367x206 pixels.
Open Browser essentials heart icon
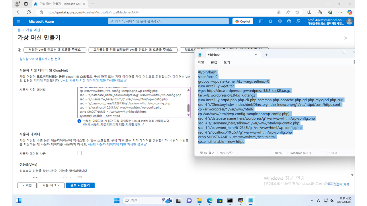330,12
